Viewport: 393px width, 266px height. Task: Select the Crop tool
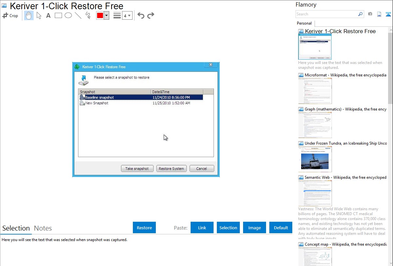[x=10, y=15]
